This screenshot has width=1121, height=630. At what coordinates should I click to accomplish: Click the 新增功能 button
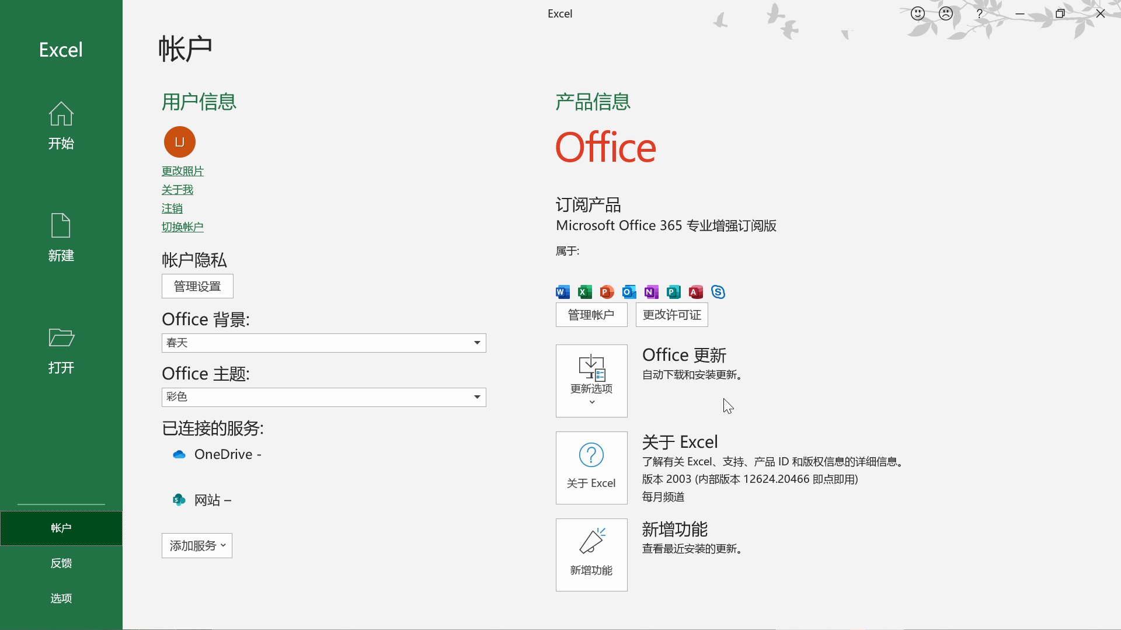(x=591, y=555)
